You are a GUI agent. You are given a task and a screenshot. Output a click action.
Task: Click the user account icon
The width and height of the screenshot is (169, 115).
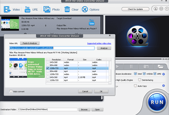point(156,9)
